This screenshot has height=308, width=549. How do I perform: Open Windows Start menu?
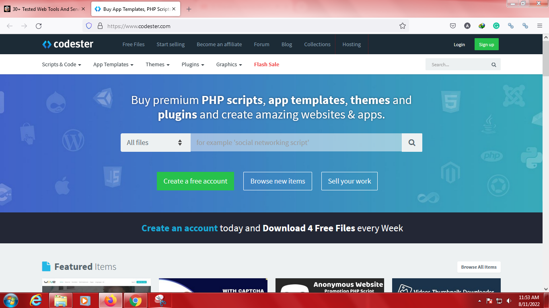[10, 300]
